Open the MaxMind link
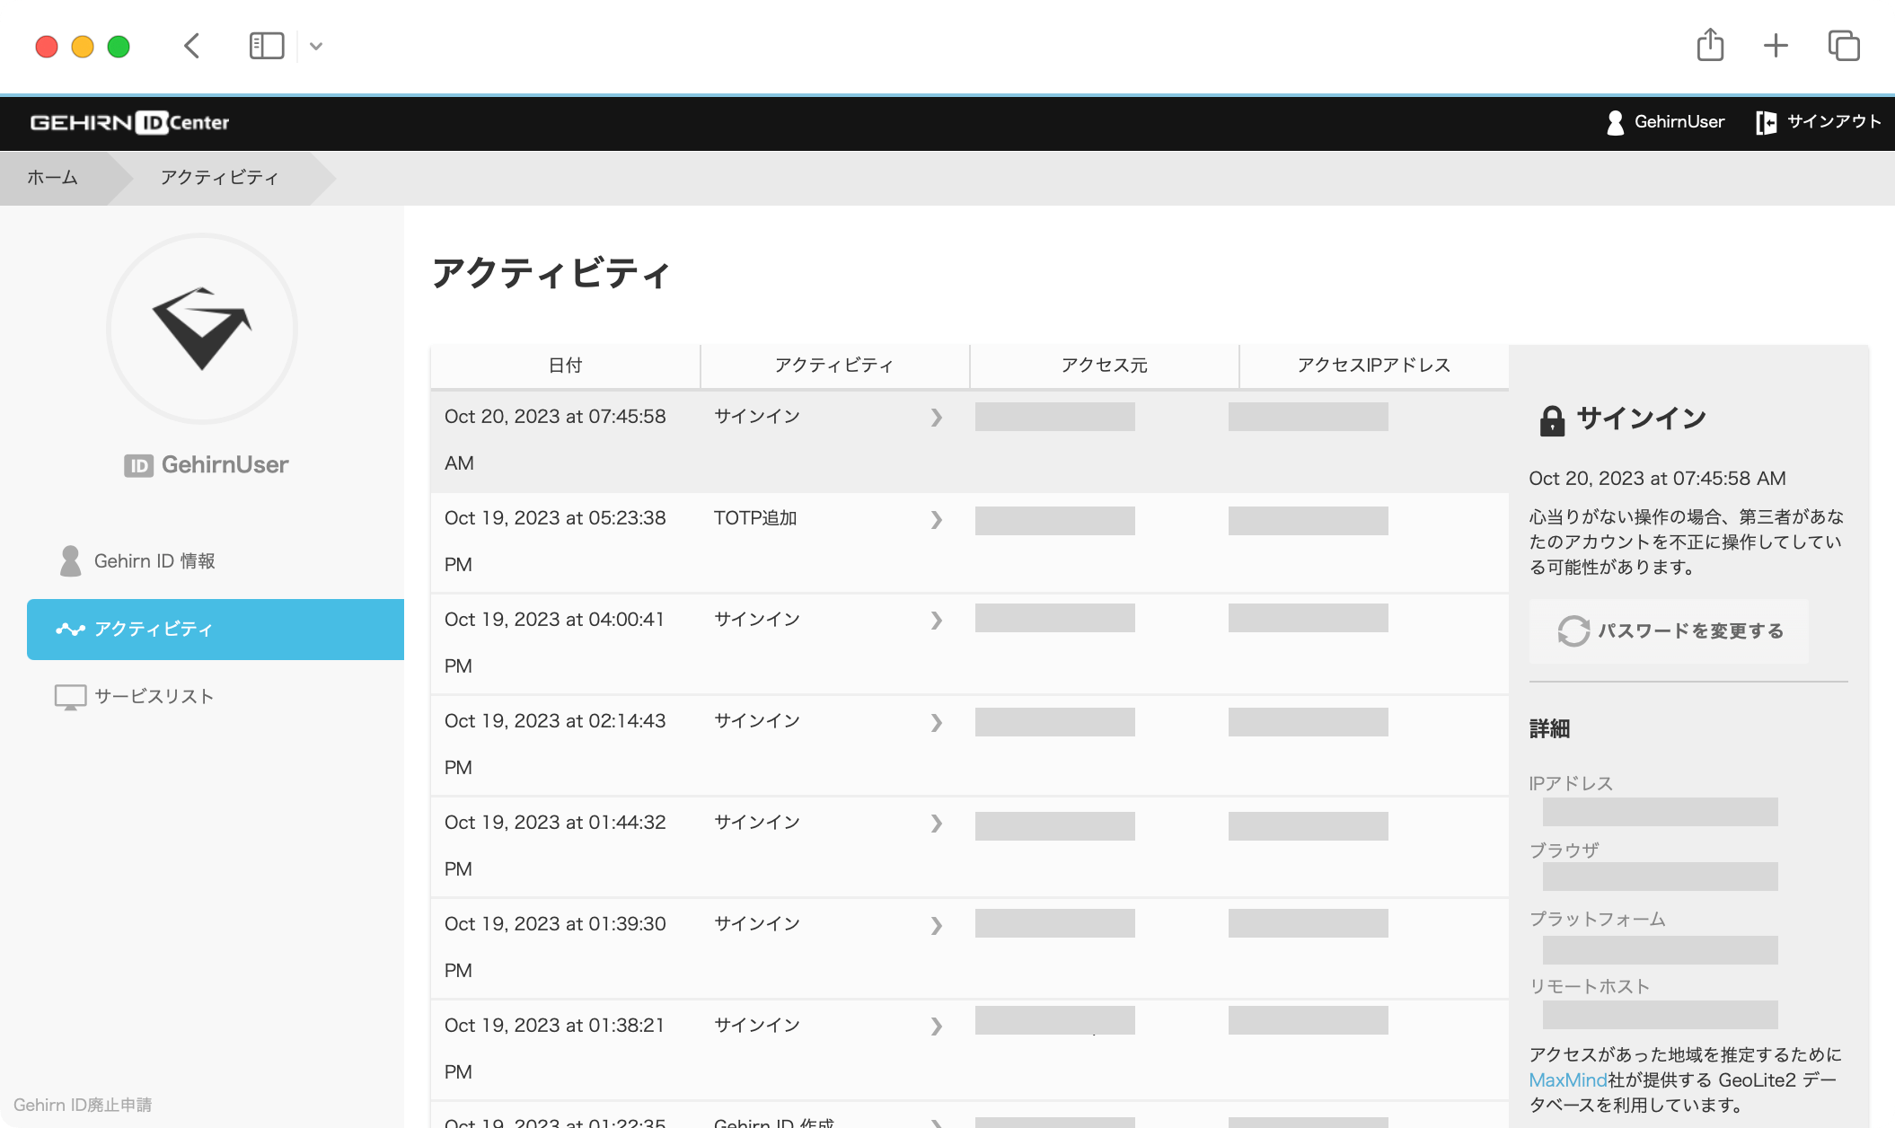 (x=1567, y=1080)
